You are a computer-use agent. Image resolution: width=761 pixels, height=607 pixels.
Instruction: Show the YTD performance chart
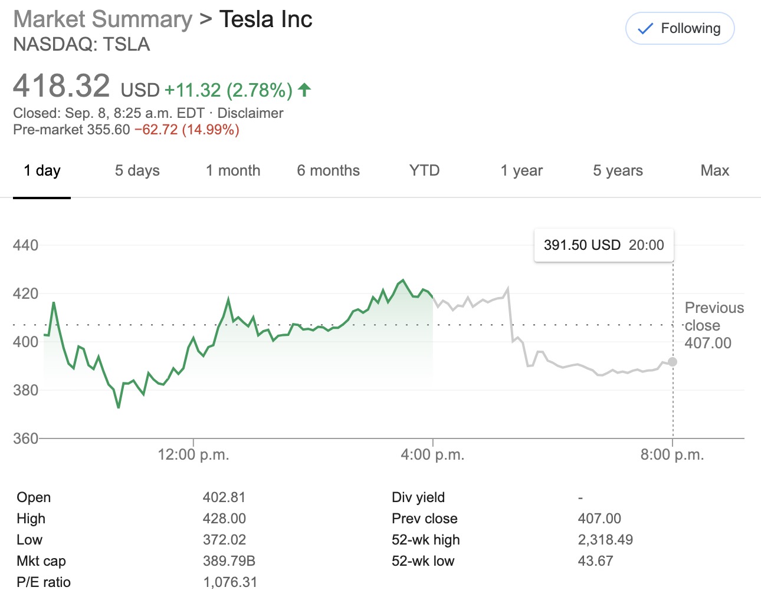click(x=424, y=170)
